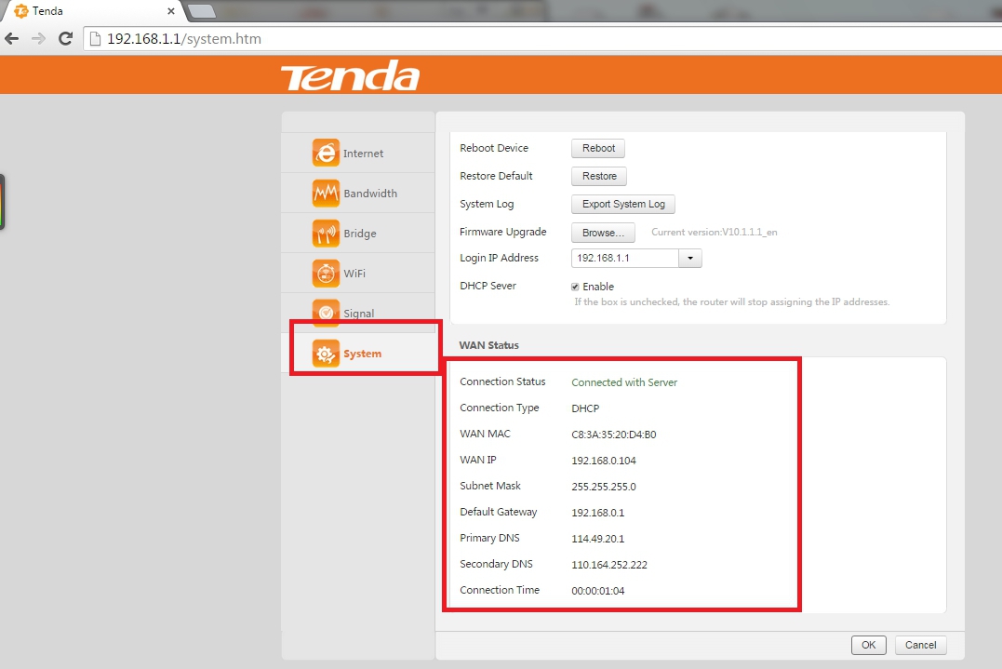Click the browser forward arrow

pos(38,39)
